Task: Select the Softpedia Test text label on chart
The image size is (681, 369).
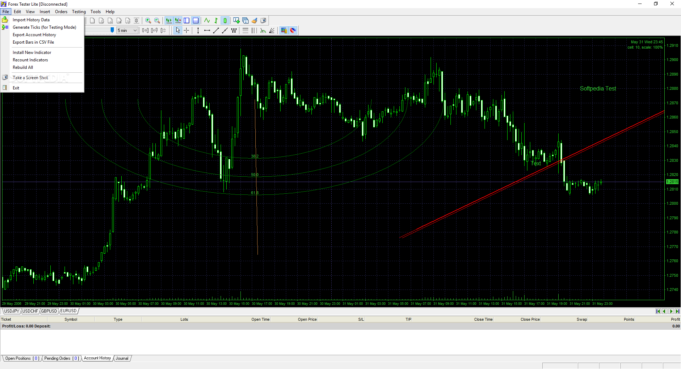Action: pyautogui.click(x=598, y=89)
